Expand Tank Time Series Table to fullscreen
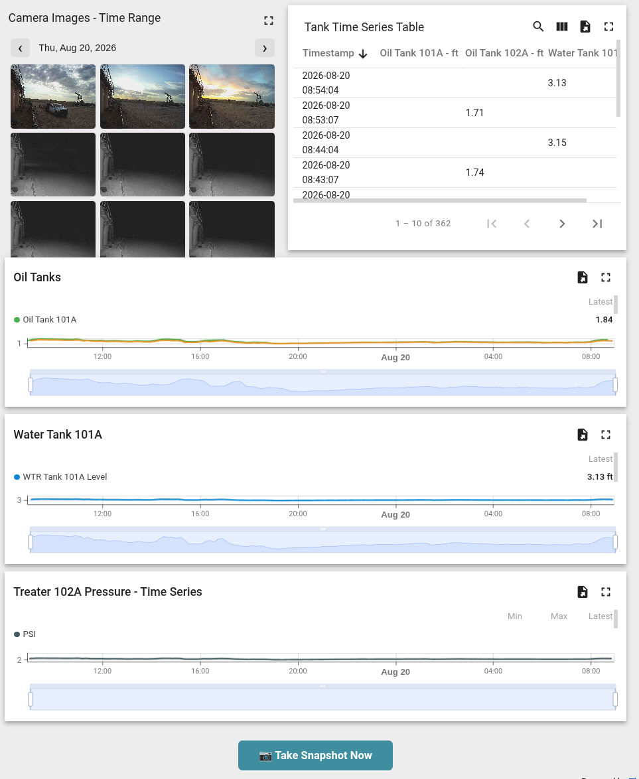The height and width of the screenshot is (779, 639). tap(608, 27)
